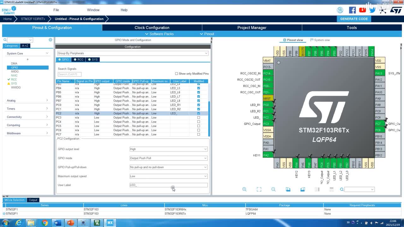The height and width of the screenshot is (227, 404).
Task: Rotate the chip clockwise icon
Action: tap(288, 189)
